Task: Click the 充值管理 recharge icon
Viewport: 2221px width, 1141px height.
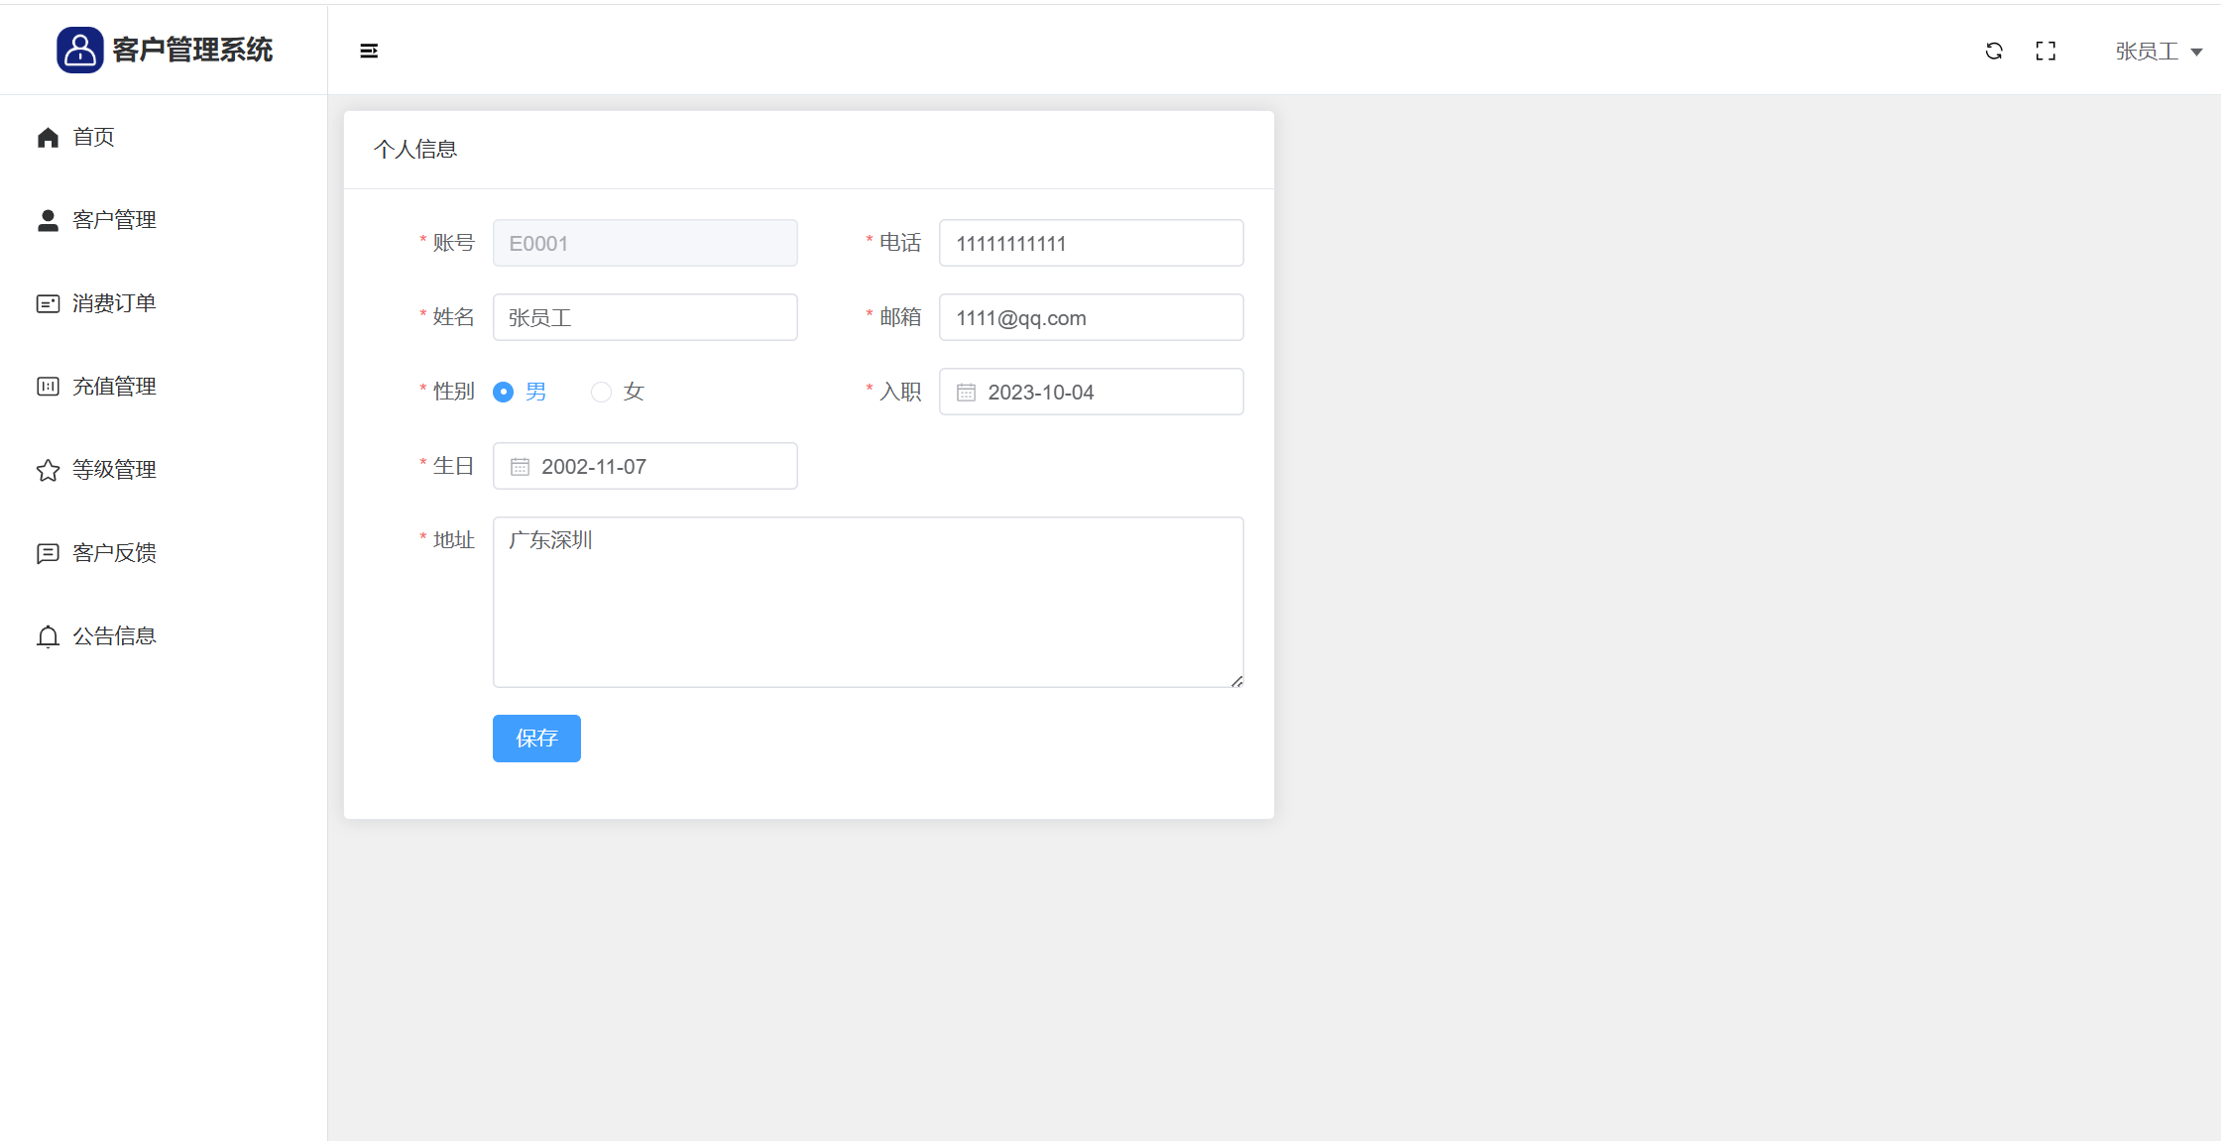Action: [48, 387]
